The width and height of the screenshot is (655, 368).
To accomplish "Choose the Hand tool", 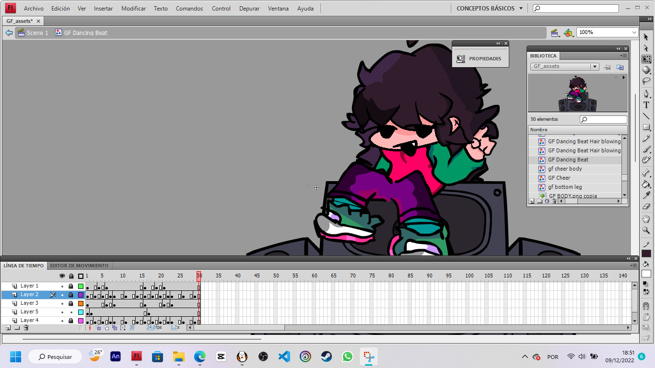I will (x=646, y=219).
